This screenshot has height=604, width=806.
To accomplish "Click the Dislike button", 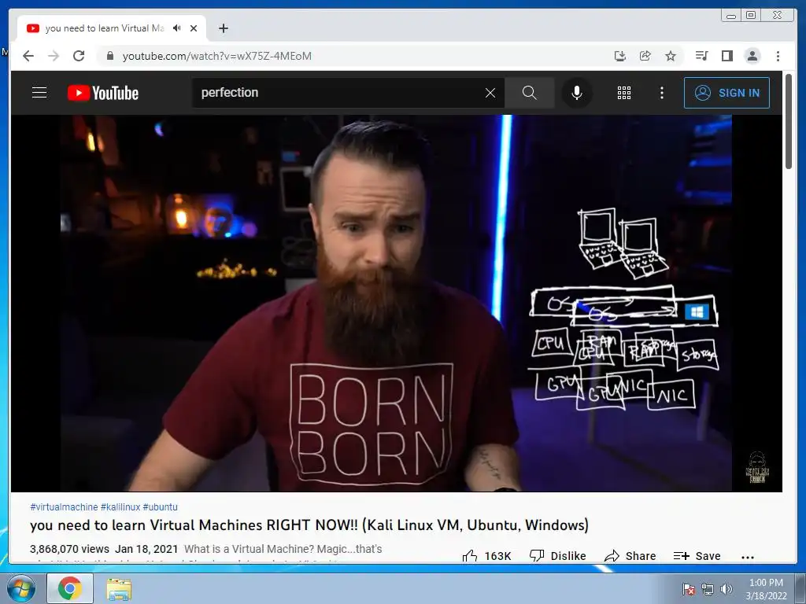I will 558,556.
